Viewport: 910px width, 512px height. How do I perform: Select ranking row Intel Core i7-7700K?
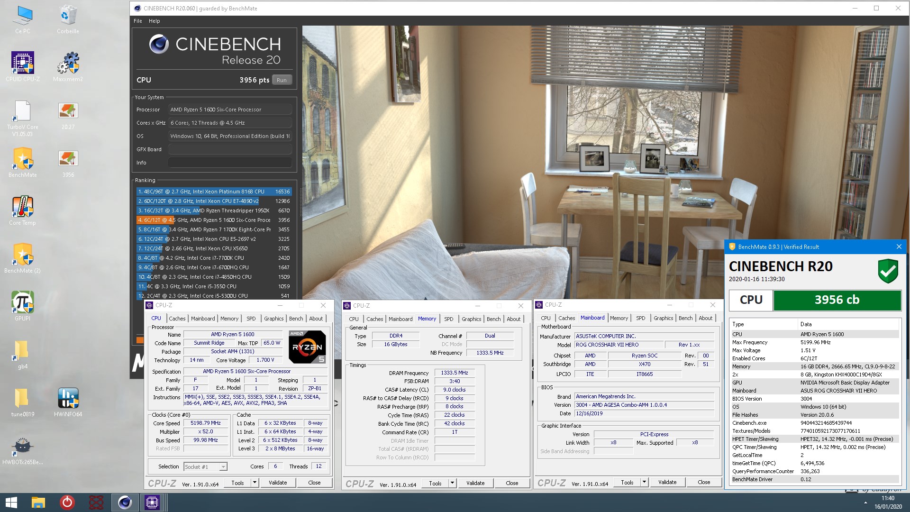(214, 258)
